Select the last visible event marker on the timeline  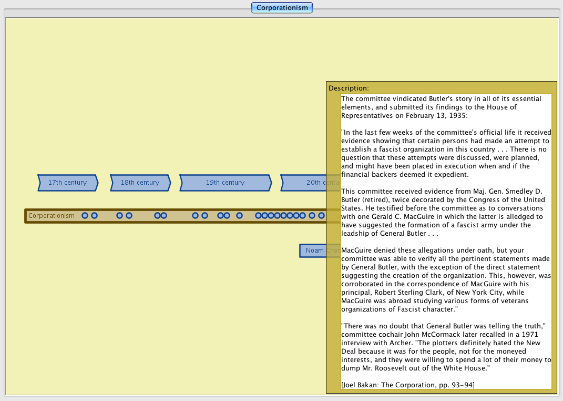321,216
